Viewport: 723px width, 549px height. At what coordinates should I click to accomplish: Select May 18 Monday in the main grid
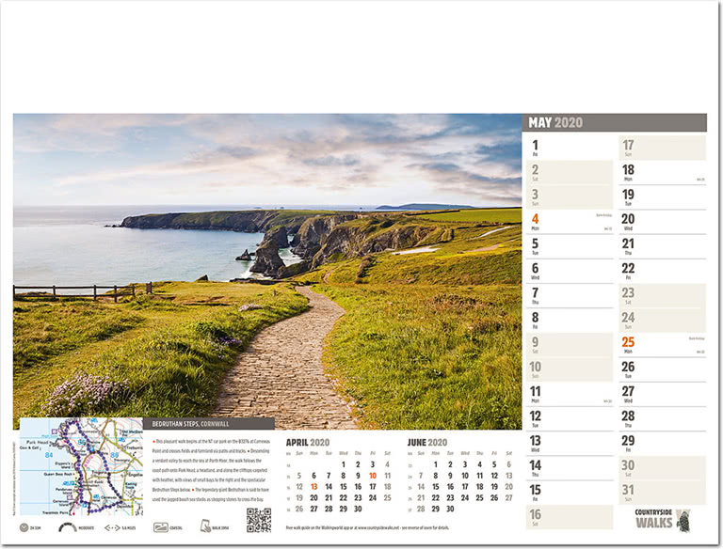coord(662,173)
